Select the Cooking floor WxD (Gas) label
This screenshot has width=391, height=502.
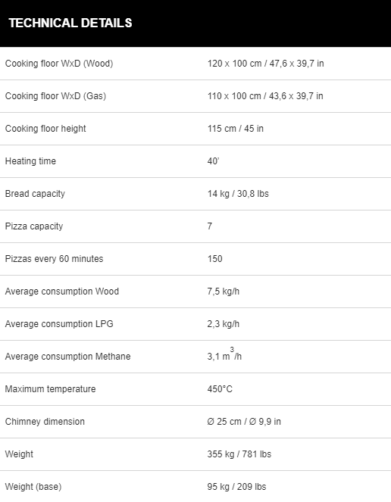[x=55, y=96]
